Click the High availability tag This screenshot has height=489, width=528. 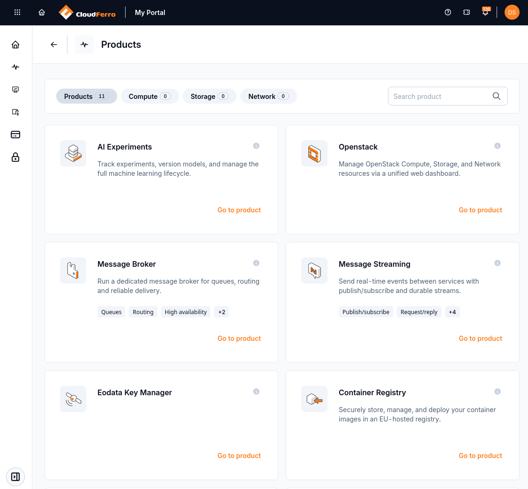186,312
